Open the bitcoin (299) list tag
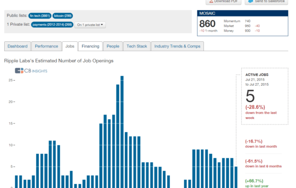This screenshot has height=188, width=296. [x=63, y=16]
